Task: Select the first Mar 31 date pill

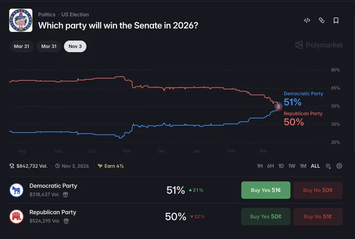Action: (x=21, y=46)
